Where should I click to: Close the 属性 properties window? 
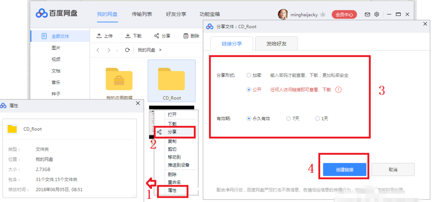(138, 103)
